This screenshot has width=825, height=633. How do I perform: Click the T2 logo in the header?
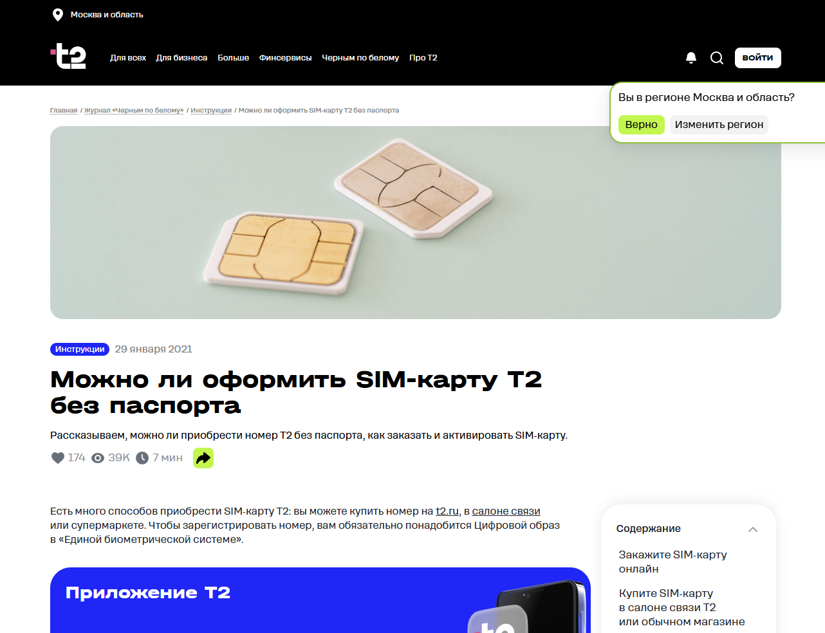point(68,57)
